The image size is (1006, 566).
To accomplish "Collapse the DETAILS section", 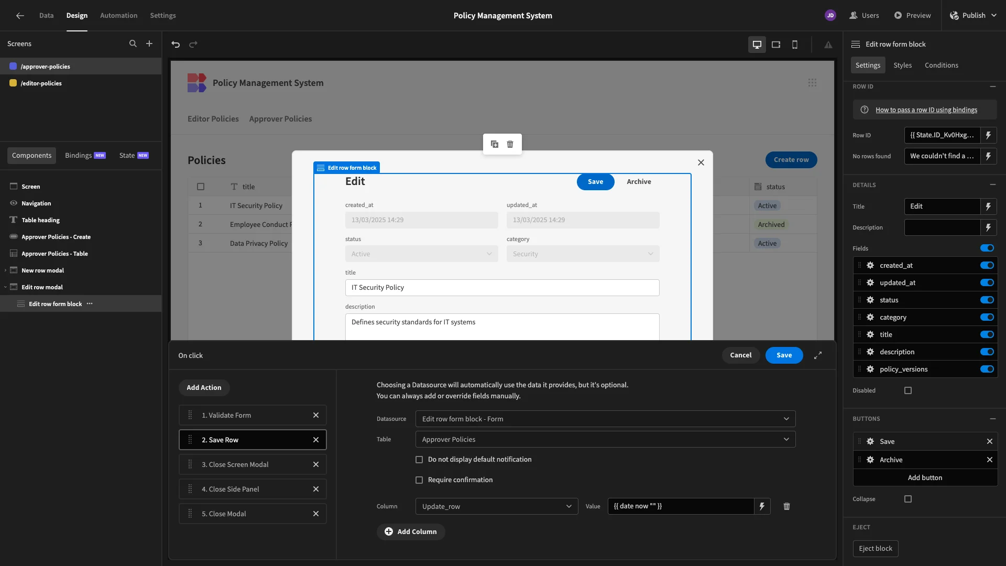I will tap(992, 185).
